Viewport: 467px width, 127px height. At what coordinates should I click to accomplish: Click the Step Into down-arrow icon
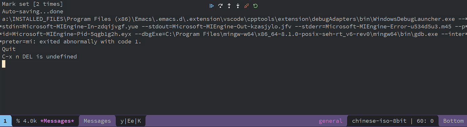coord(238,6)
